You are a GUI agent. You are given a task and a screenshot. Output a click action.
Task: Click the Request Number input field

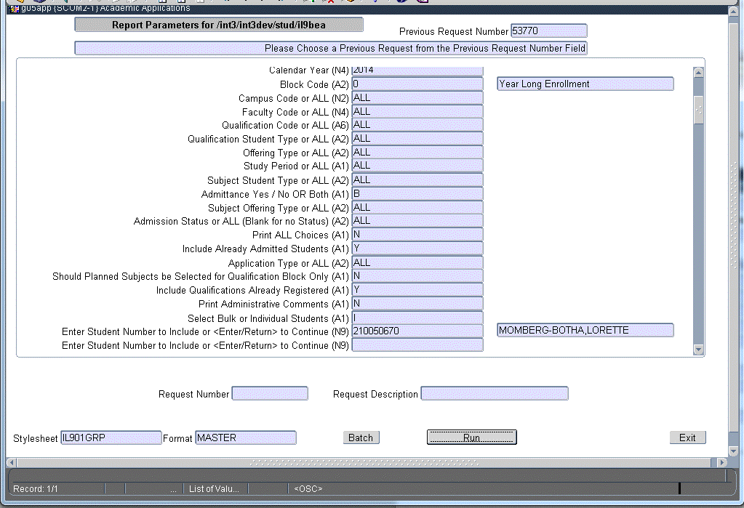point(270,394)
